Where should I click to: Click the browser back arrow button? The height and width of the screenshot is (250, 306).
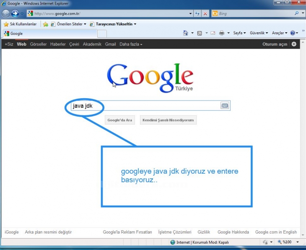point(6,13)
